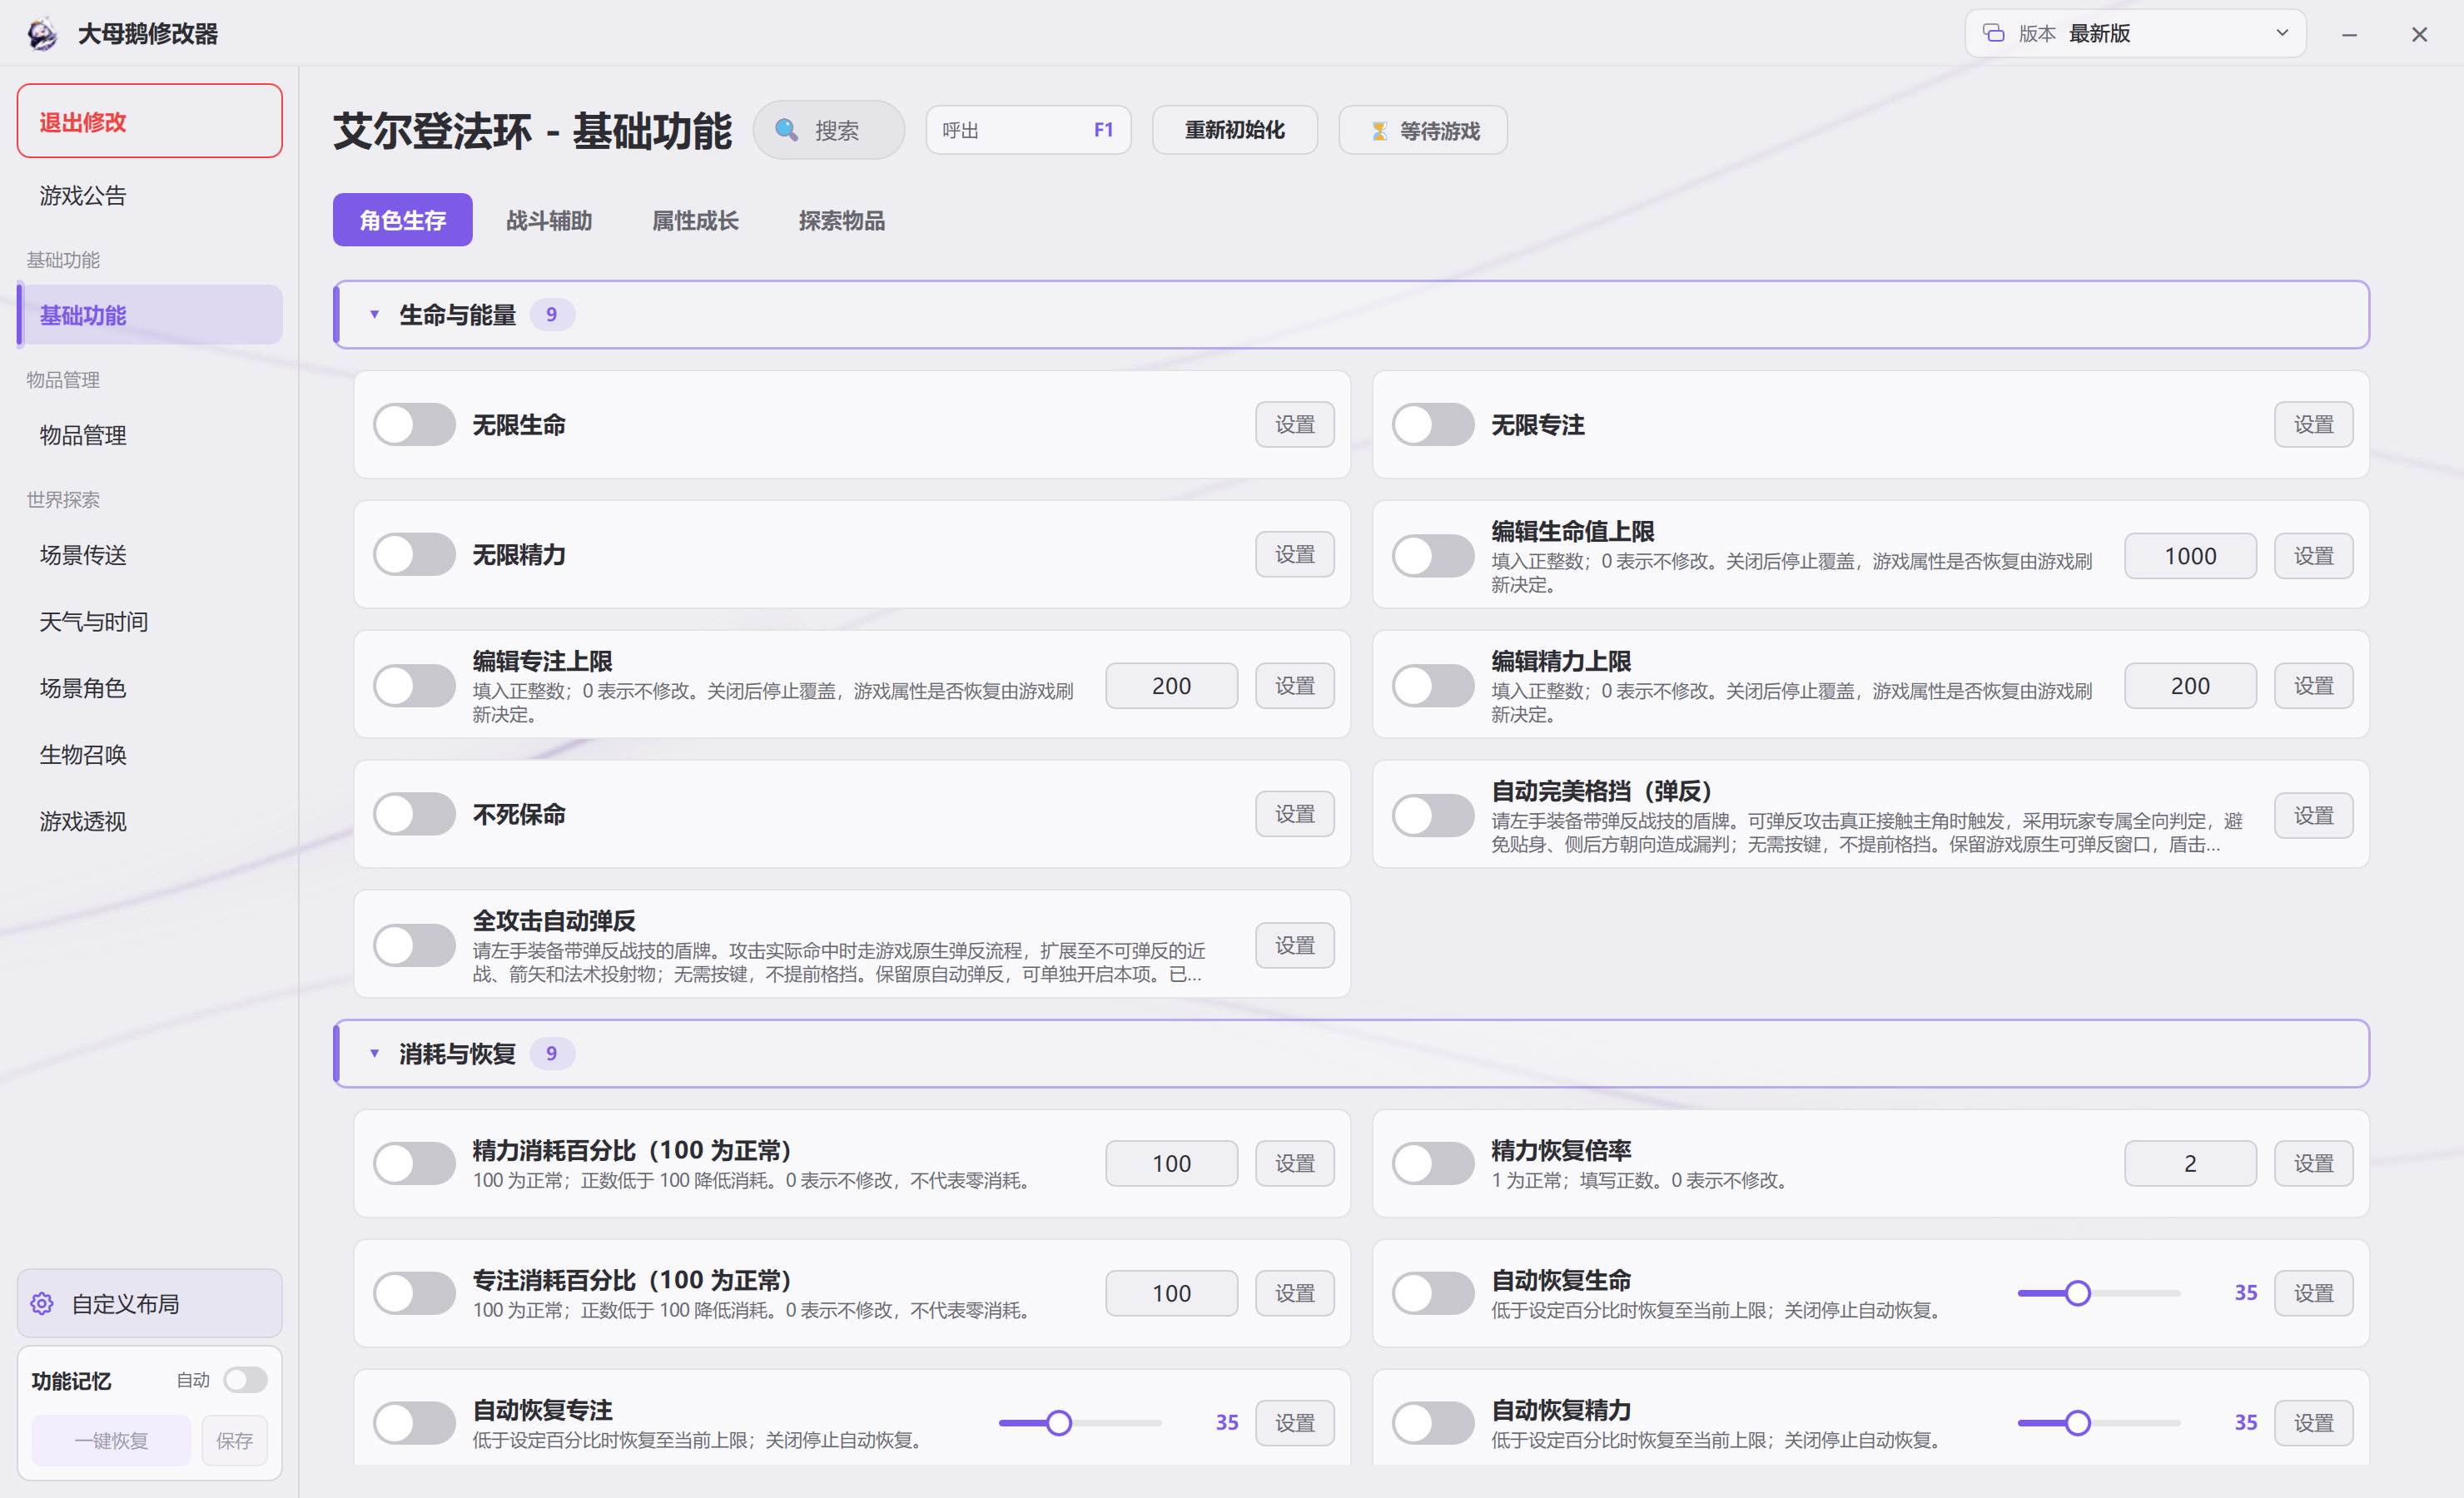This screenshot has height=1498, width=2464.
Task: Click the 重新初始化 button
Action: pyautogui.click(x=1235, y=130)
